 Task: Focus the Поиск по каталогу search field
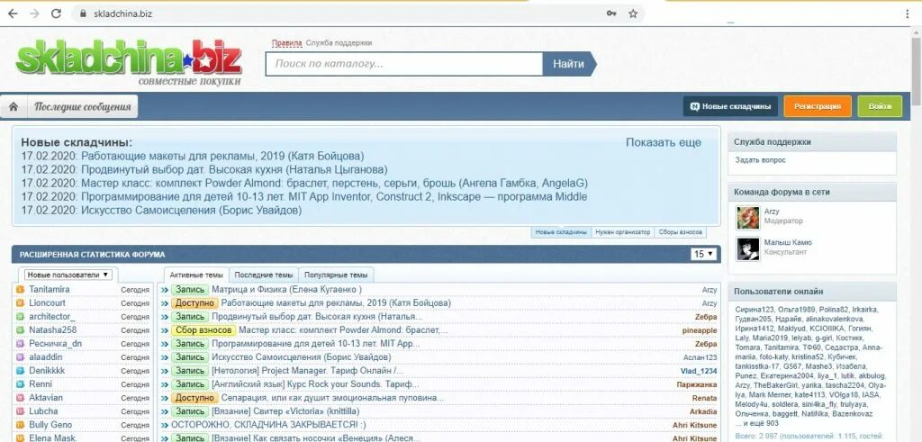click(404, 64)
